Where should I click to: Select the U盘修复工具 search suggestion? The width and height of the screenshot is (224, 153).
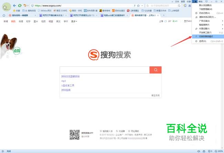pyautogui.click(x=68, y=86)
